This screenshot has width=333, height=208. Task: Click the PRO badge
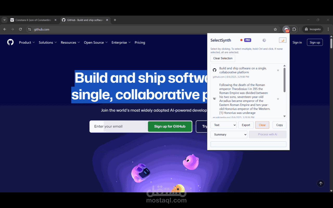click(x=248, y=40)
